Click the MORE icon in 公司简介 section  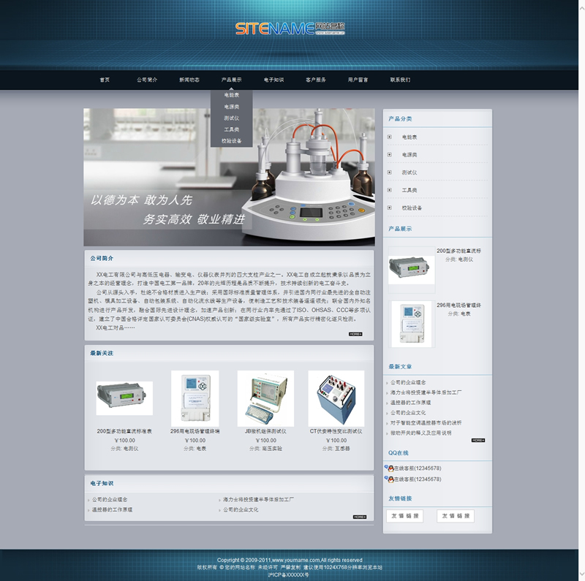pos(355,334)
